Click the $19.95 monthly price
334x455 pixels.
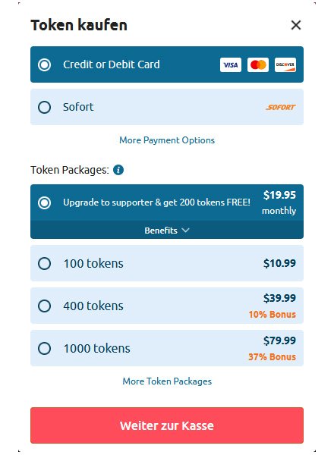click(x=279, y=202)
